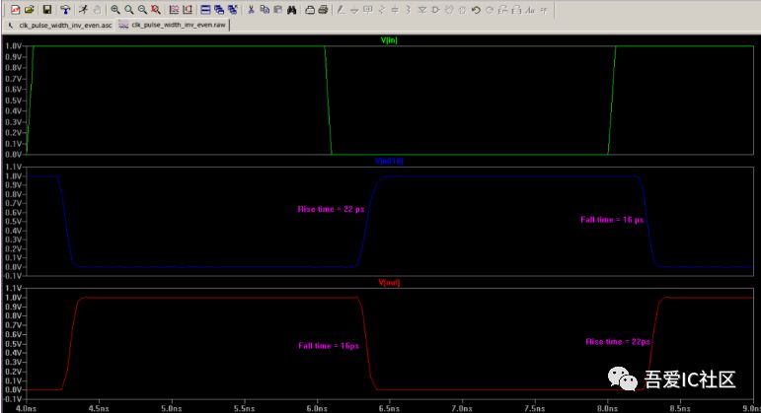
Task: Click the Zoom Out magnifier icon
Action: coord(142,9)
